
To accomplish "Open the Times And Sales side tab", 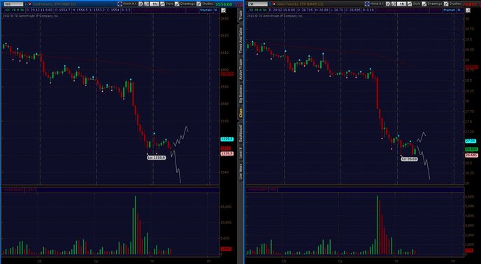I will tap(240, 40).
